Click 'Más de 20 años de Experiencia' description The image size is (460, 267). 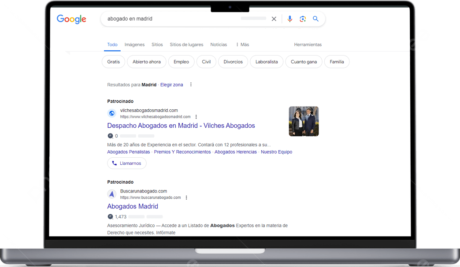pyautogui.click(x=189, y=145)
